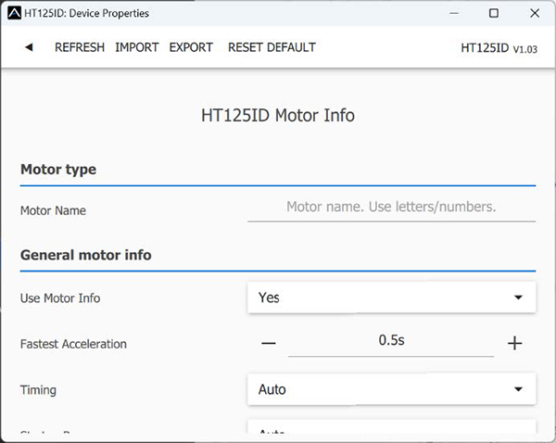This screenshot has width=556, height=443.
Task: Click the HT125ID Motor Info page heading
Action: pyautogui.click(x=278, y=116)
